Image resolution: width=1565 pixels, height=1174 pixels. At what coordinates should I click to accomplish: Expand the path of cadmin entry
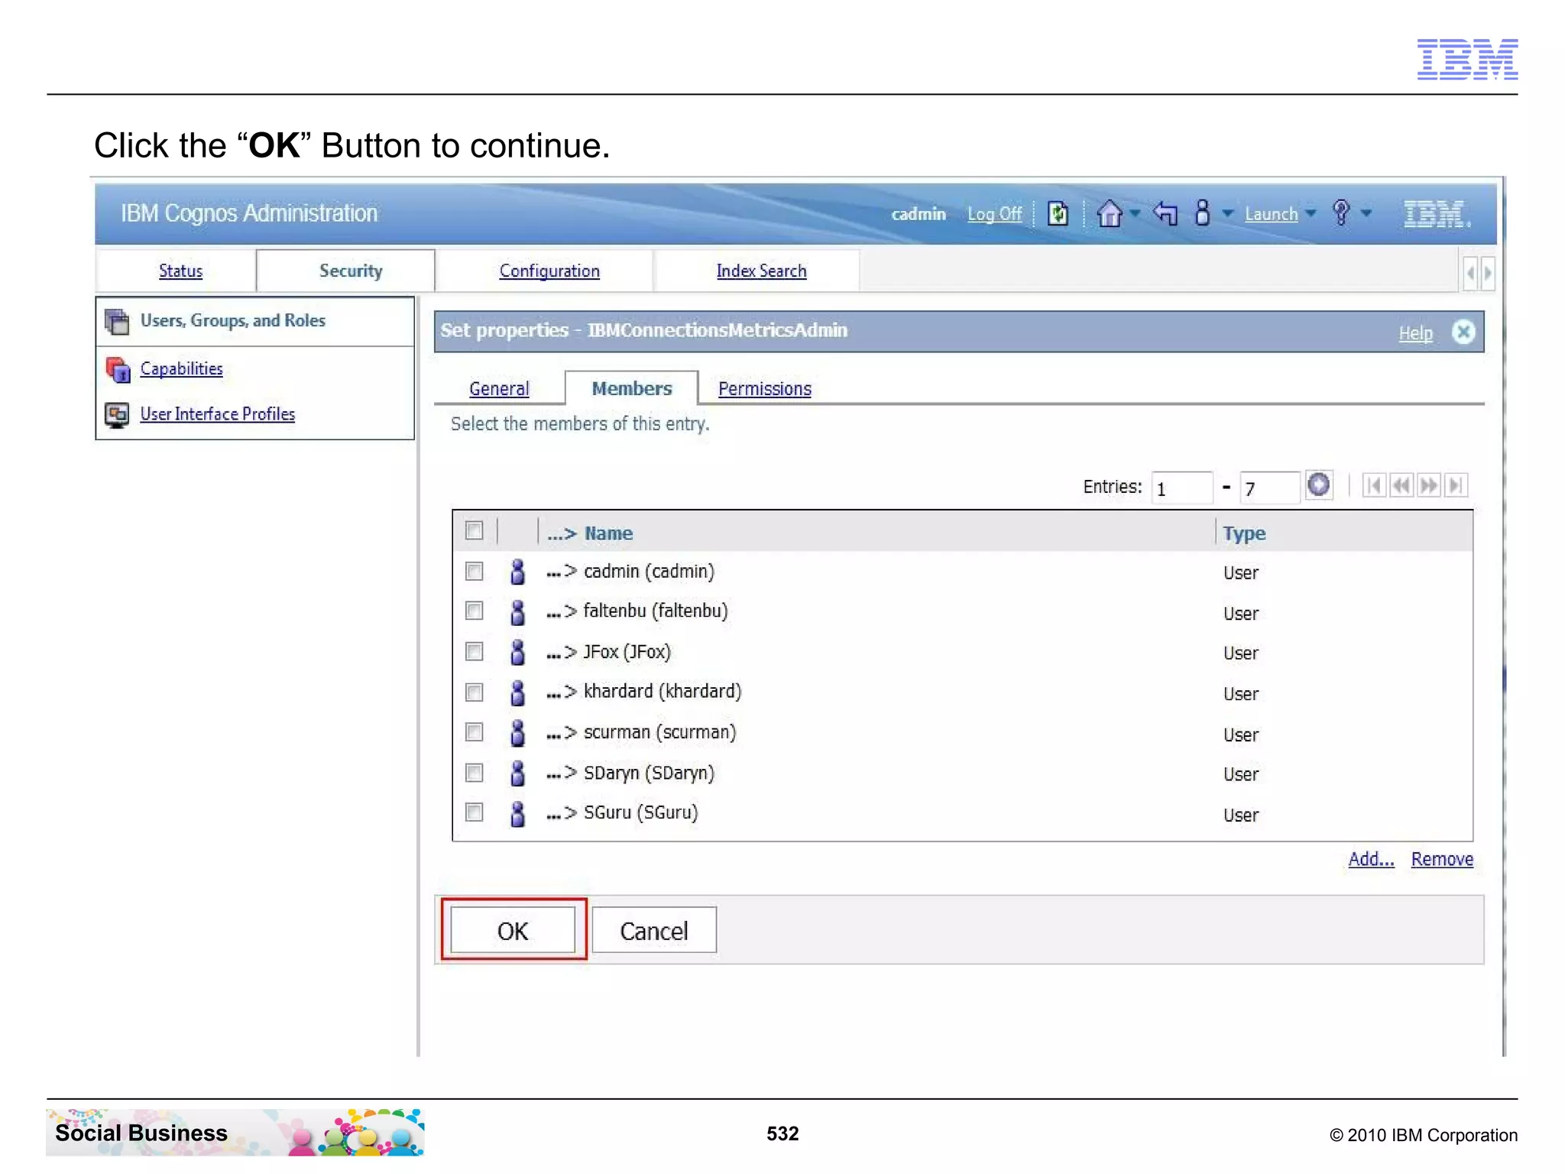click(562, 572)
